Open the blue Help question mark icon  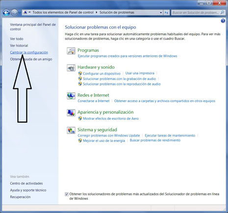click(223, 21)
